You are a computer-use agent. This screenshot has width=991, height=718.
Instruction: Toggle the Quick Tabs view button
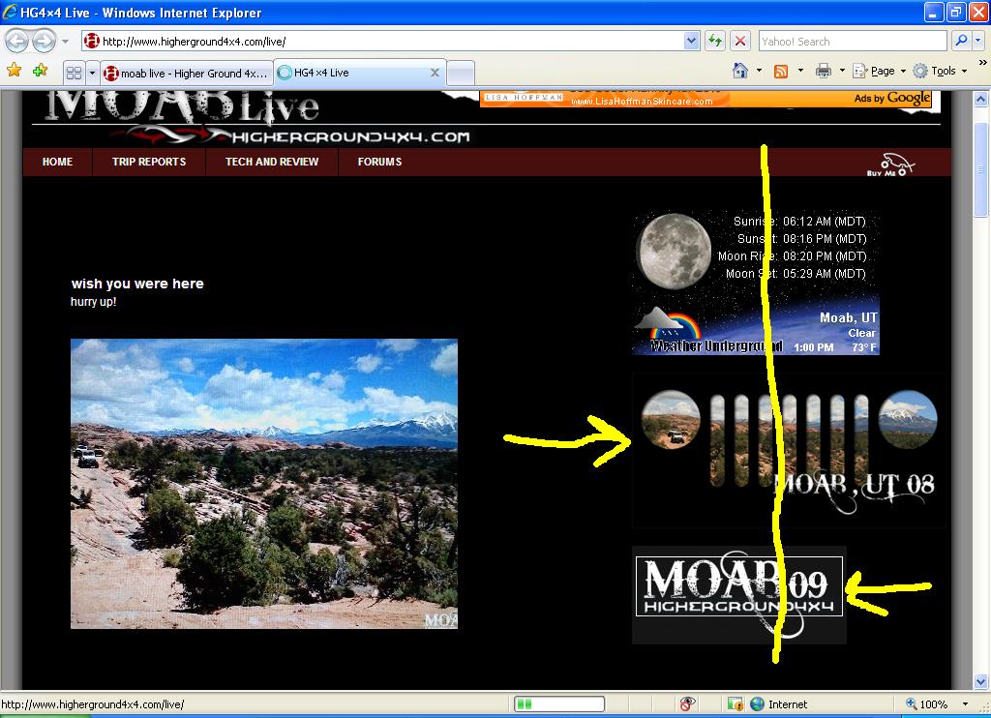click(74, 73)
